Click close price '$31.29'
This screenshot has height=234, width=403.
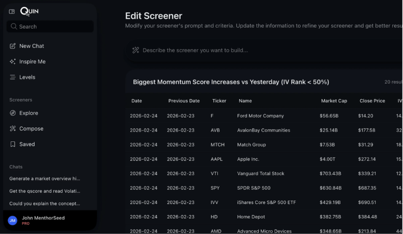coord(366,145)
